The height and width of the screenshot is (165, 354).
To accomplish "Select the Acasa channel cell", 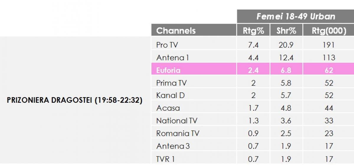I will (x=168, y=108).
